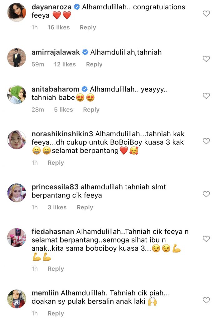
Task: Tap the heart next to princessila83's comment
Action: click(x=206, y=194)
